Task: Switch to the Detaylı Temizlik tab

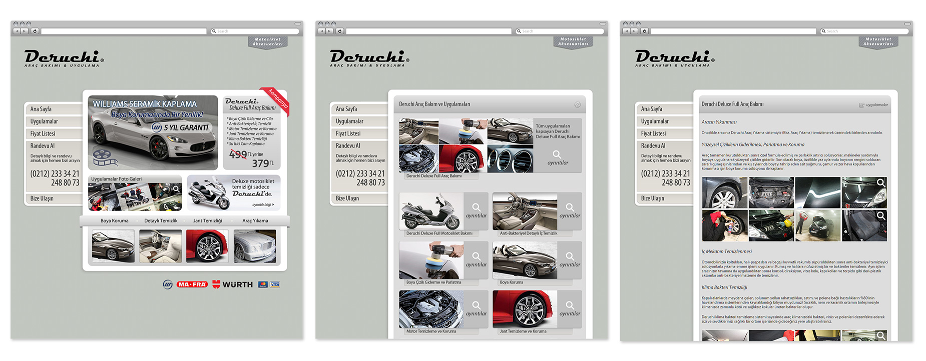Action: click(x=161, y=220)
